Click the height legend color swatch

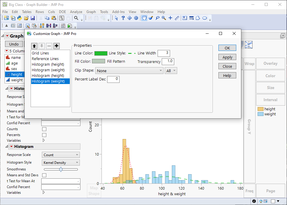[x=261, y=109]
